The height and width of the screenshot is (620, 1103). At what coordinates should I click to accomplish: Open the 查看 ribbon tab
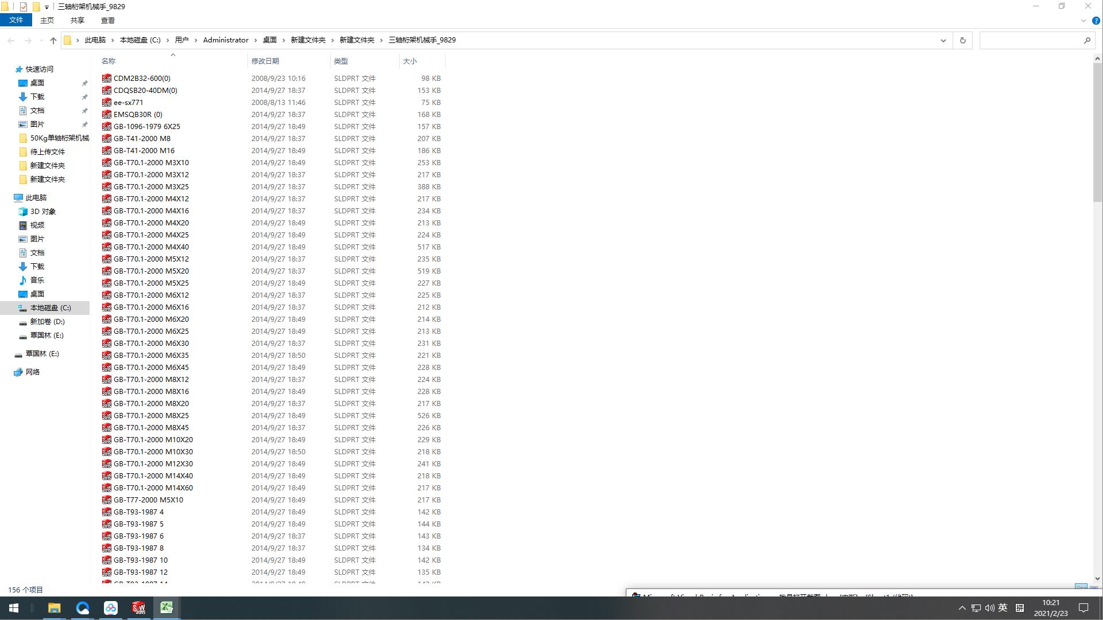click(107, 21)
